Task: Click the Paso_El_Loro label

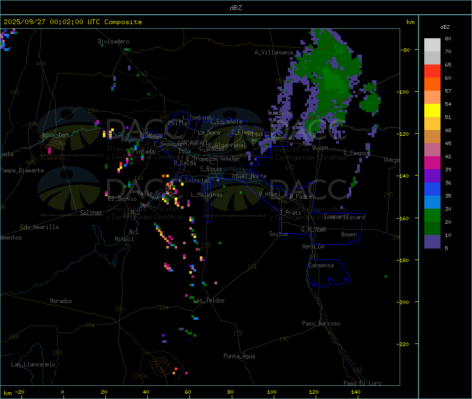Action: [x=362, y=383]
